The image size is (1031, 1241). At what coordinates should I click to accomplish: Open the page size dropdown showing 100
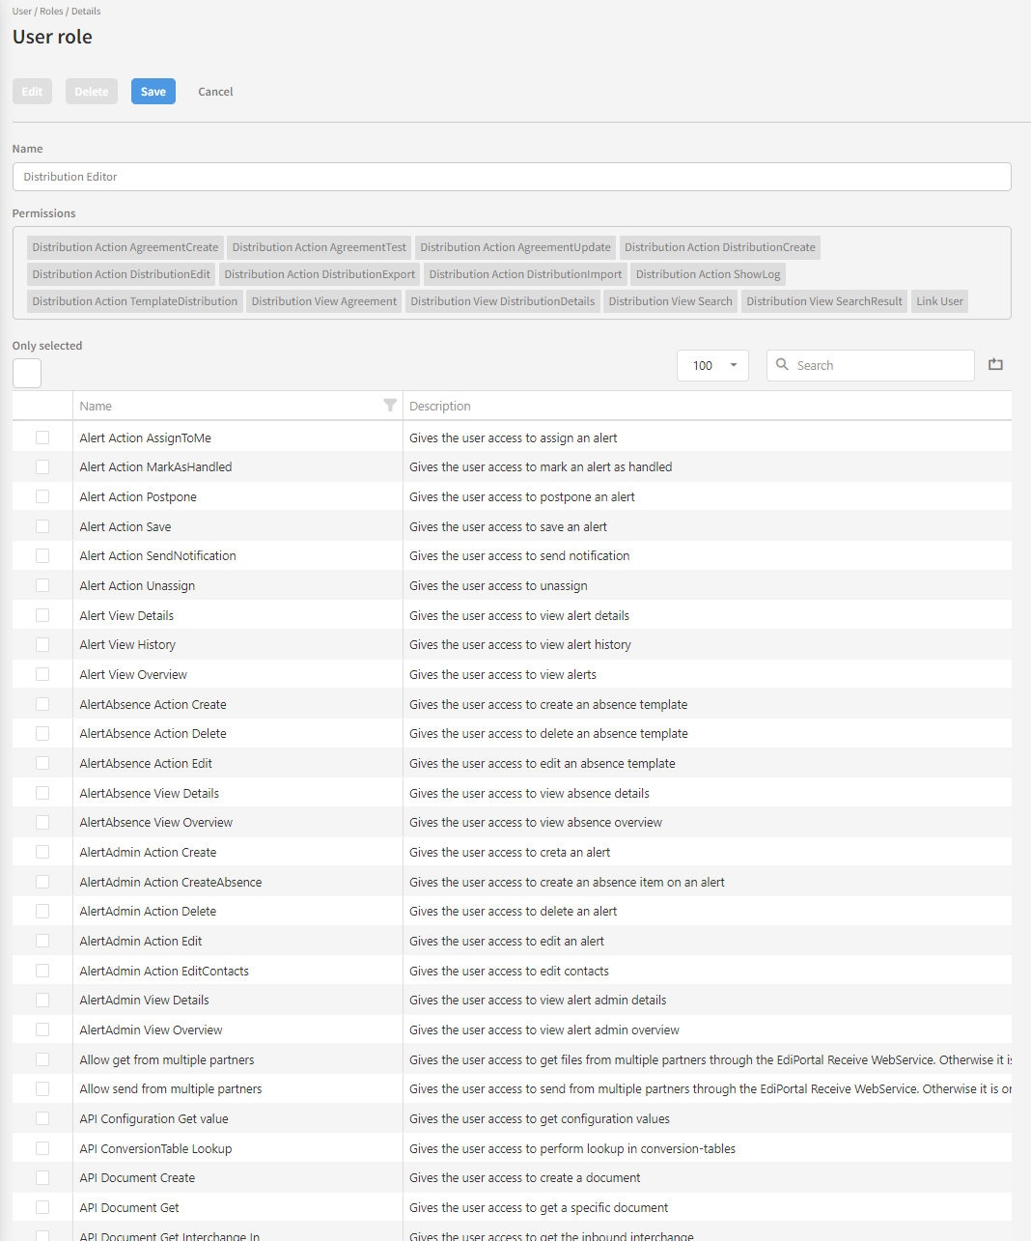point(712,365)
